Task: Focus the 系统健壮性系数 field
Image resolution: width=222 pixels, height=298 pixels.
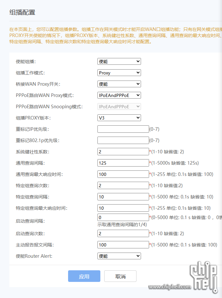Action: pos(123,152)
